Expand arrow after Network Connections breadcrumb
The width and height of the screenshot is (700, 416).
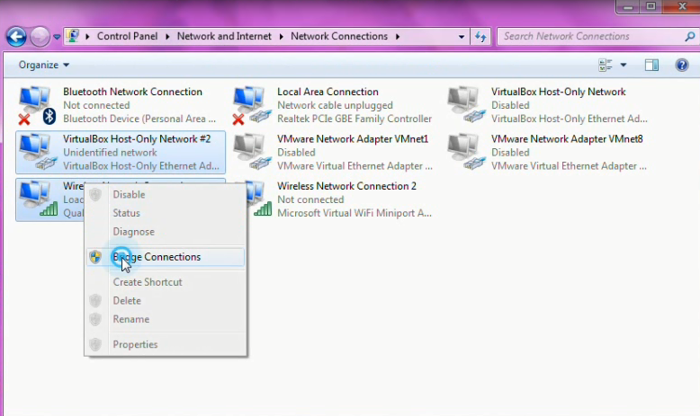[x=398, y=37]
